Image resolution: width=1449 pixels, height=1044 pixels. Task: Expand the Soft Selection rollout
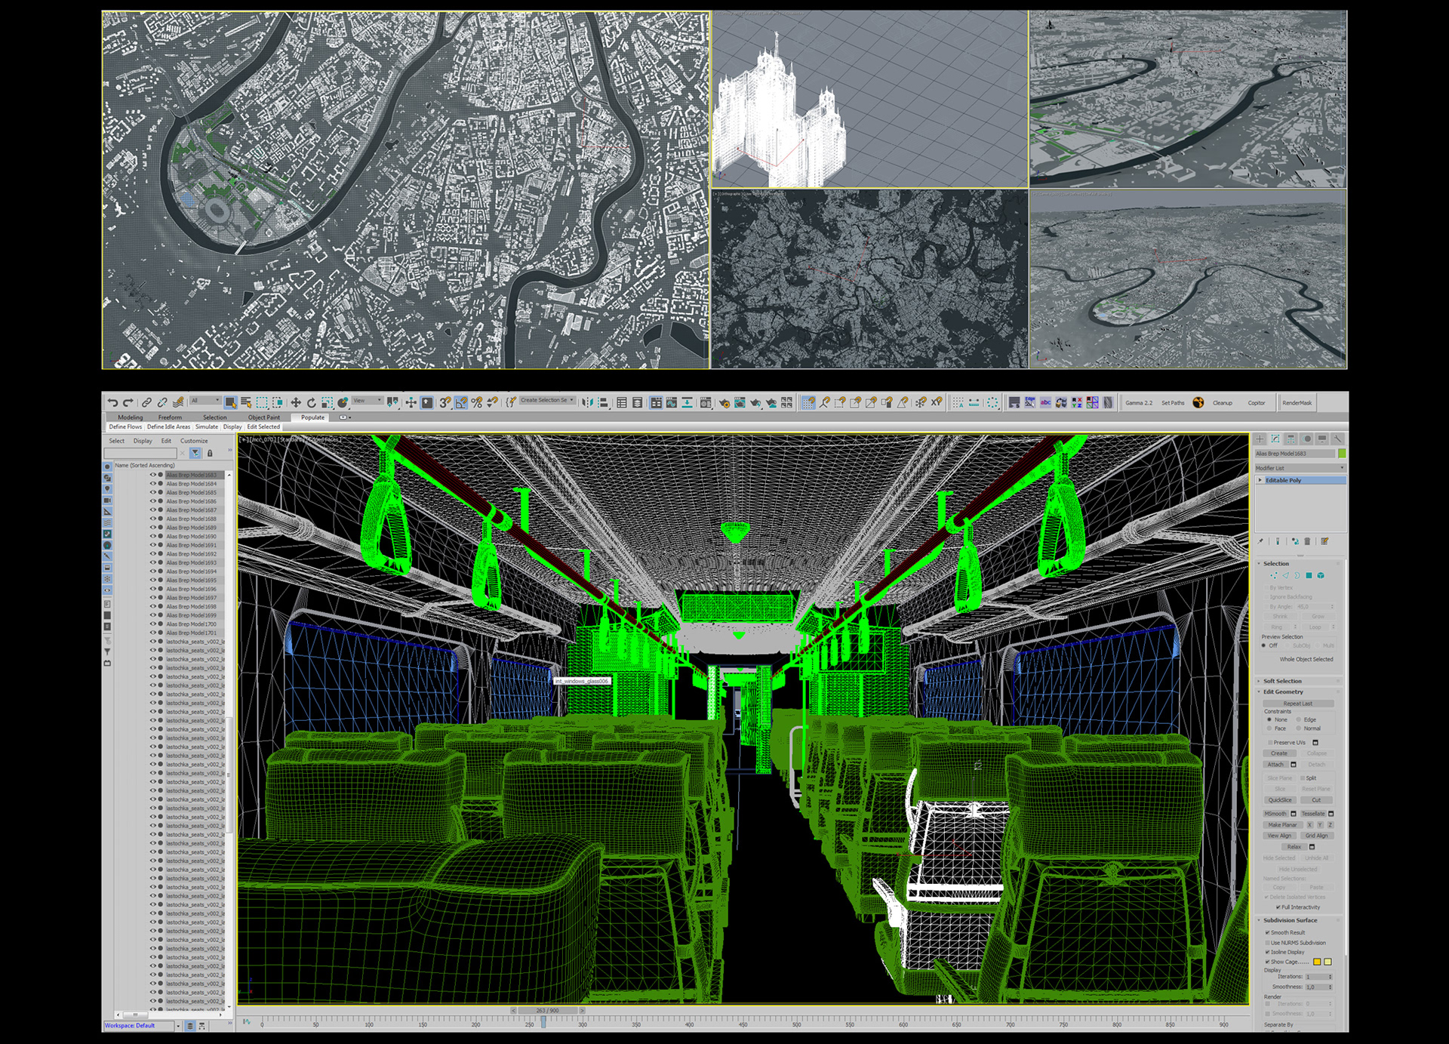click(x=1282, y=681)
